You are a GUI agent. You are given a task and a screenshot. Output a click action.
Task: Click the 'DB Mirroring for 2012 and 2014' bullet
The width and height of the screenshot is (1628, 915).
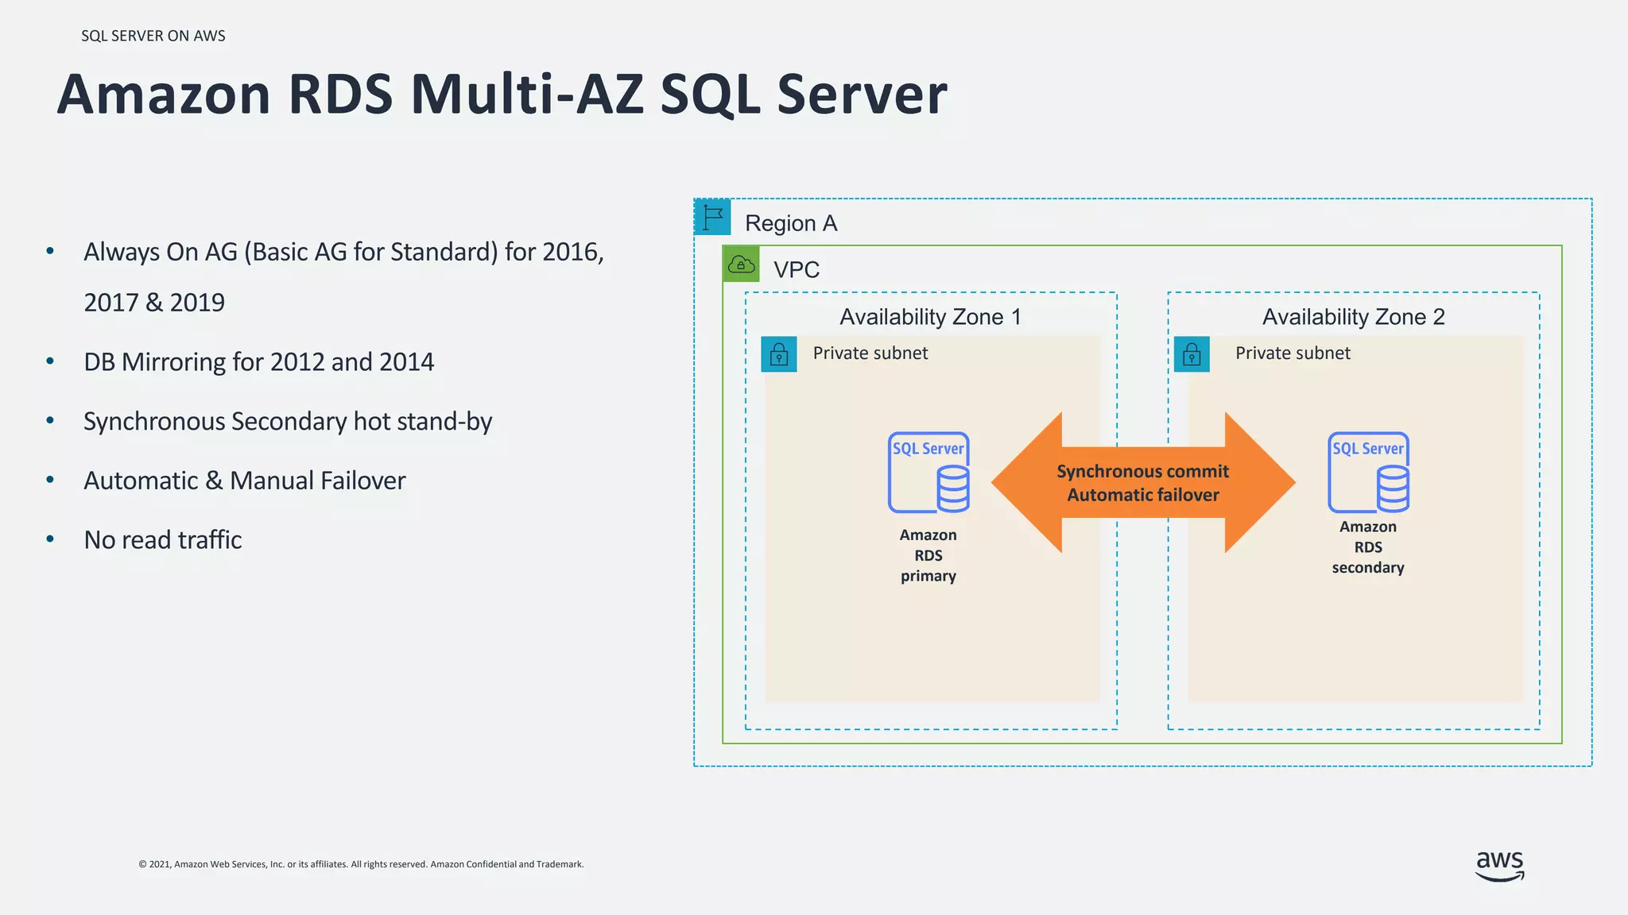pyautogui.click(x=259, y=362)
